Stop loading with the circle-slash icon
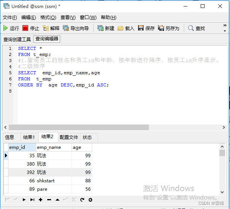Screen dimensions: 230x209 pyautogui.click(x=91, y=200)
